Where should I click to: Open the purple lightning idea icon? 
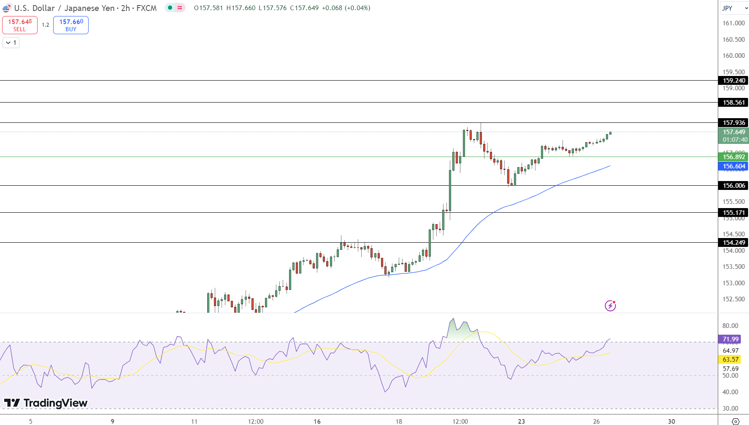pos(610,306)
